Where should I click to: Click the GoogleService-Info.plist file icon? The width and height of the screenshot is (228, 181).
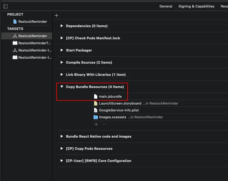point(96,110)
